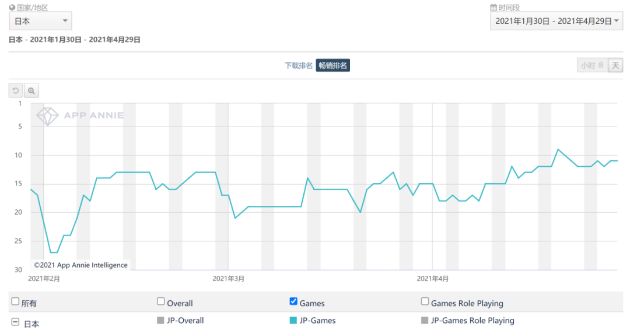The height and width of the screenshot is (330, 630).
Task: Click the calendar icon beside 时间段
Action: pos(494,8)
